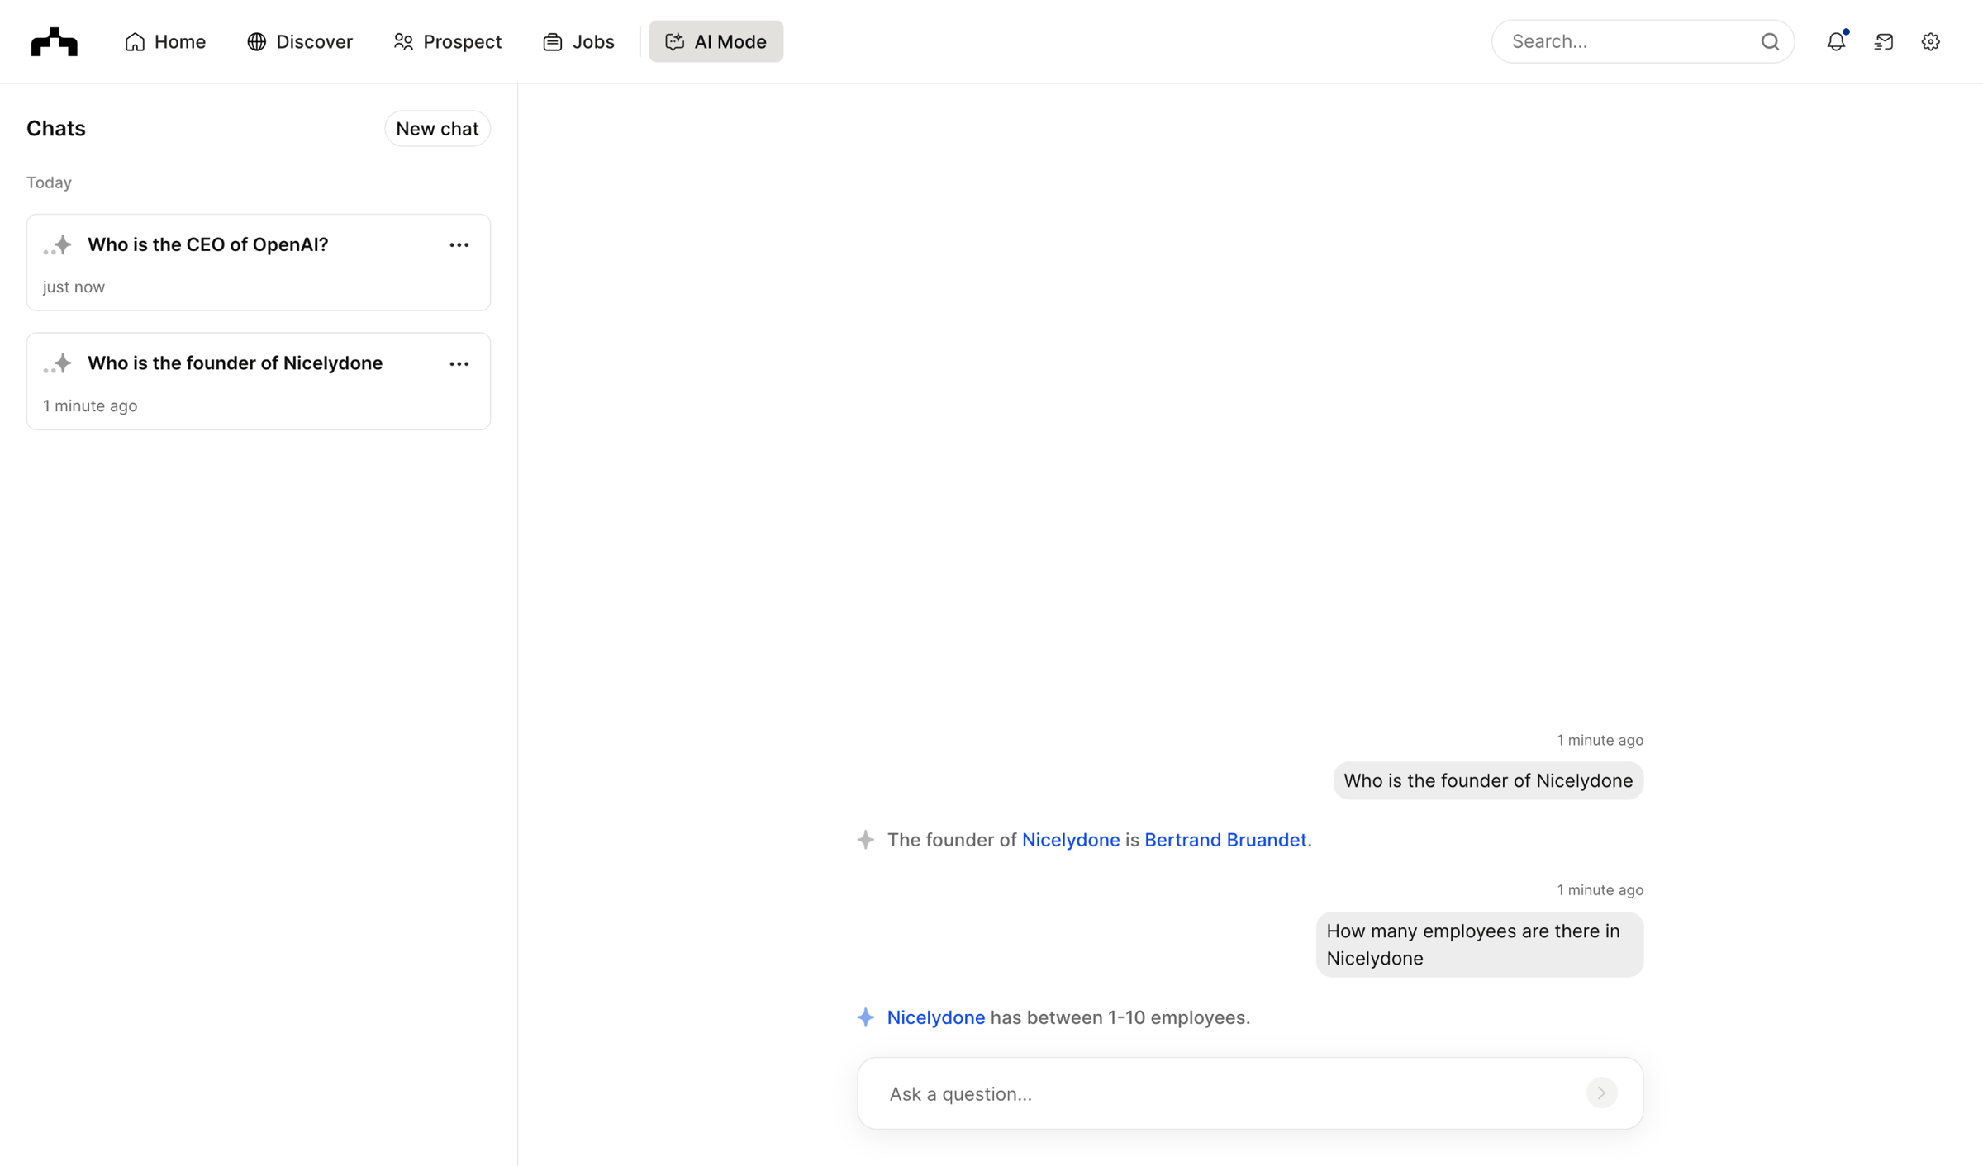The width and height of the screenshot is (1983, 1166).
Task: Open the Jobs tab
Action: point(578,41)
